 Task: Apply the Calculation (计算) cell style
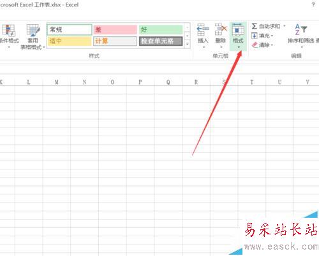[115, 41]
